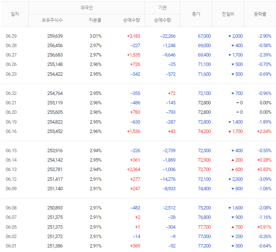Viewport: 276px width, 252px height.
Task: Click the -1.89% change rate
Action: 265,122
